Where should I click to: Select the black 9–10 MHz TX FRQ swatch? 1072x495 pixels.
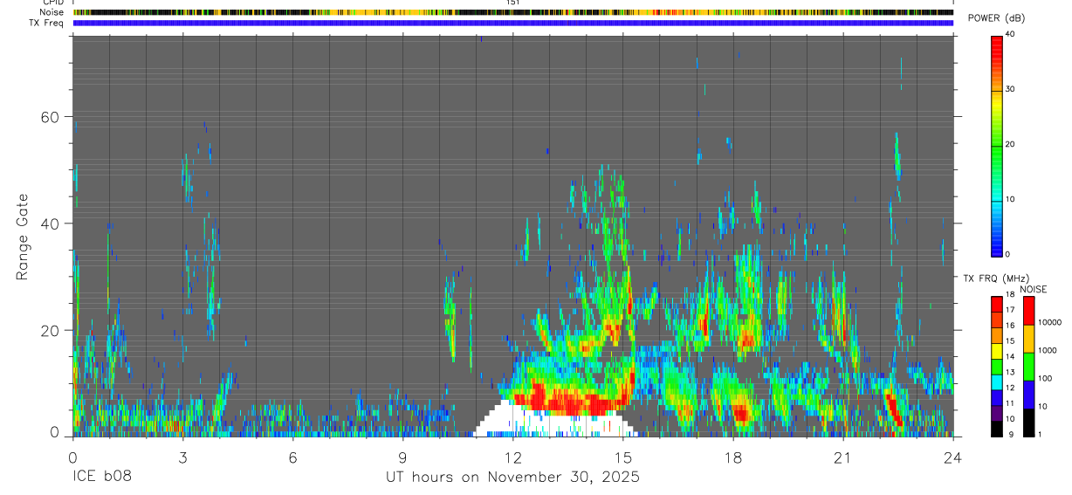click(997, 428)
